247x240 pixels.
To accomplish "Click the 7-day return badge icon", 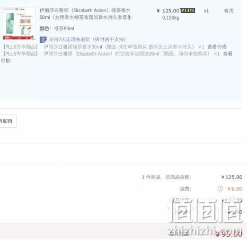I will tap(43, 40).
